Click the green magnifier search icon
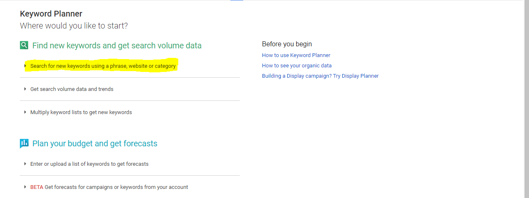 (x=24, y=45)
